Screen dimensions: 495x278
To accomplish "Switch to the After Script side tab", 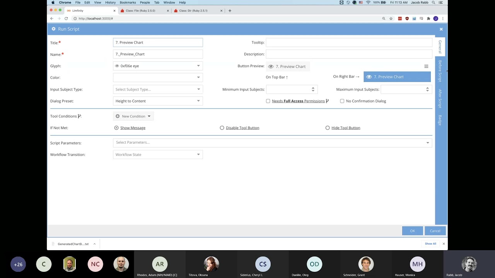I will point(440,98).
